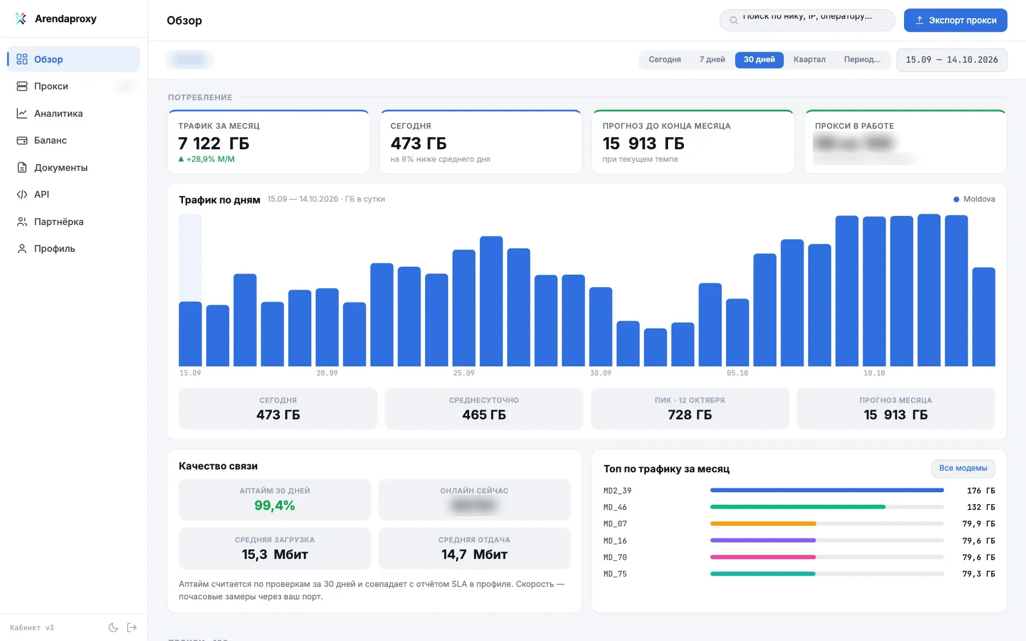Click the Экспорт прокси button

pyautogui.click(x=955, y=20)
